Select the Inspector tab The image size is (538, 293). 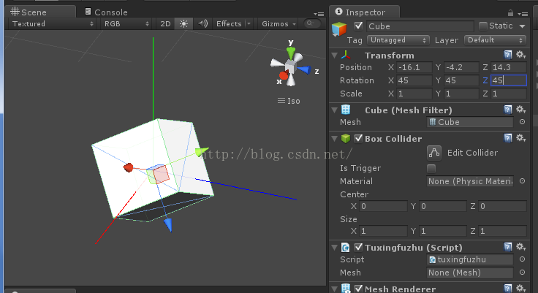(364, 12)
